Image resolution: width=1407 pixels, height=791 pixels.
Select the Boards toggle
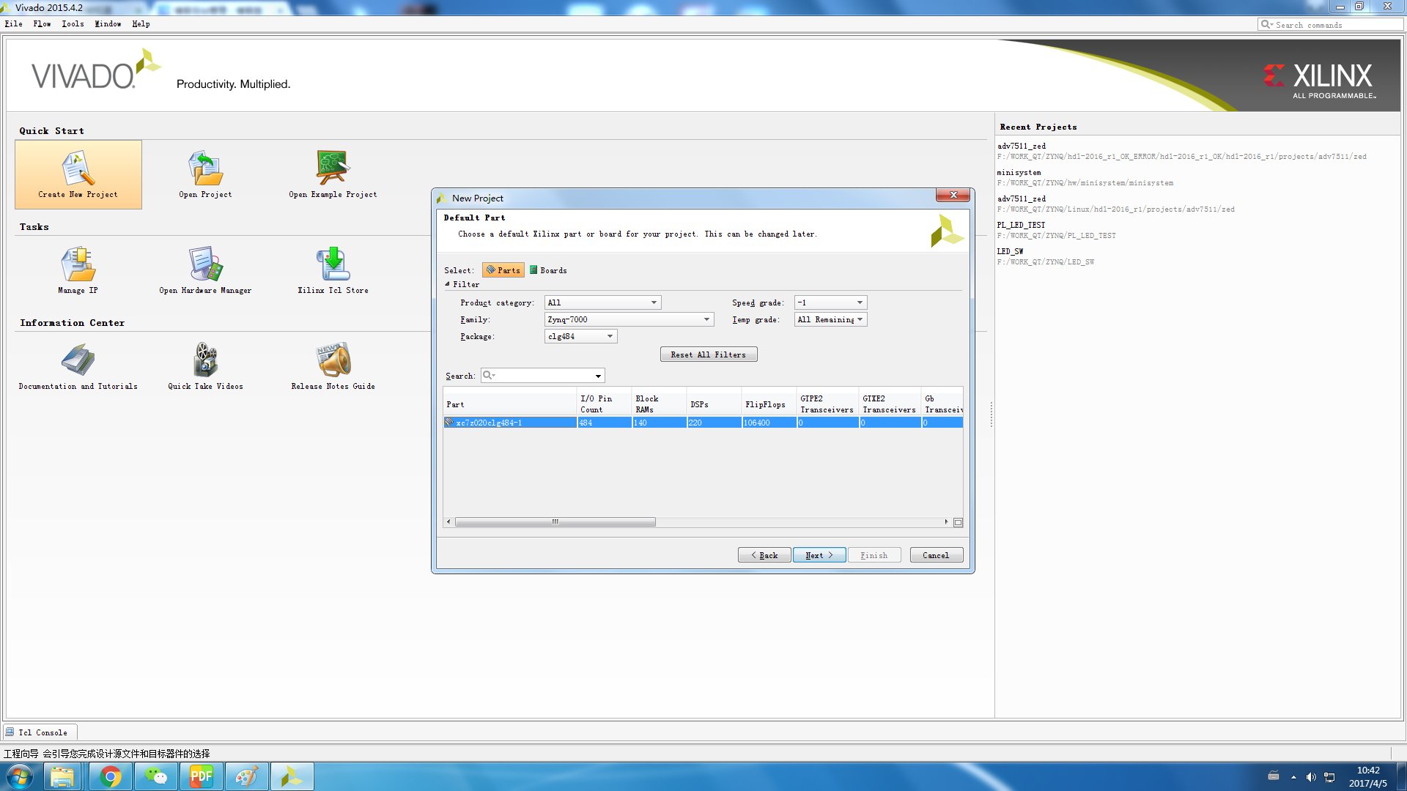point(548,270)
